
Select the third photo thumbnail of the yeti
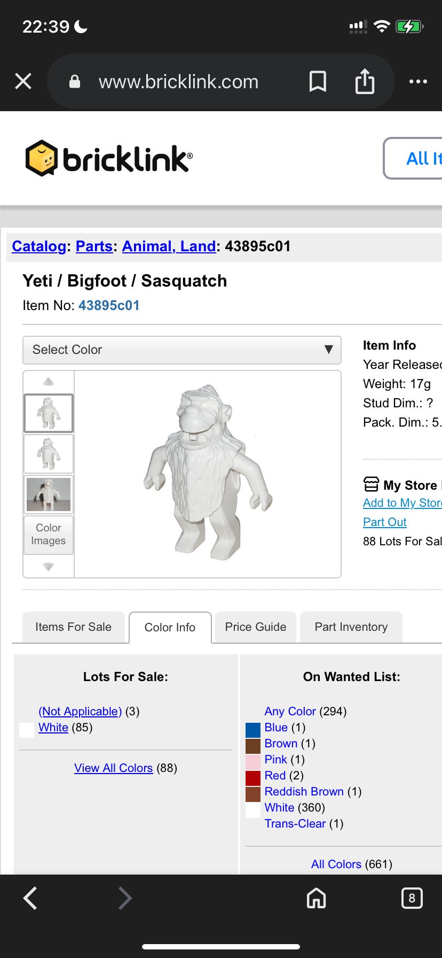[49, 494]
